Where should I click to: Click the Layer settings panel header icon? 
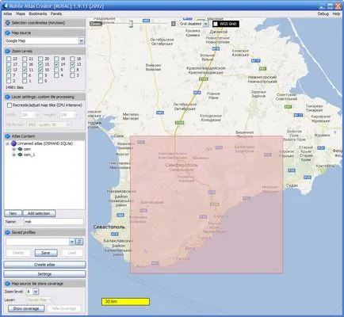[x=7, y=97]
